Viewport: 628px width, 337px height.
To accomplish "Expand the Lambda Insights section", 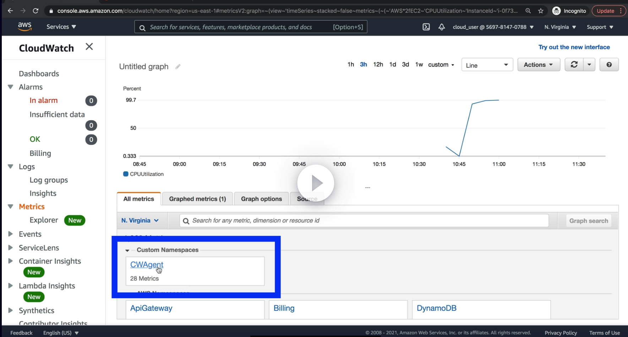I will pyautogui.click(x=11, y=286).
